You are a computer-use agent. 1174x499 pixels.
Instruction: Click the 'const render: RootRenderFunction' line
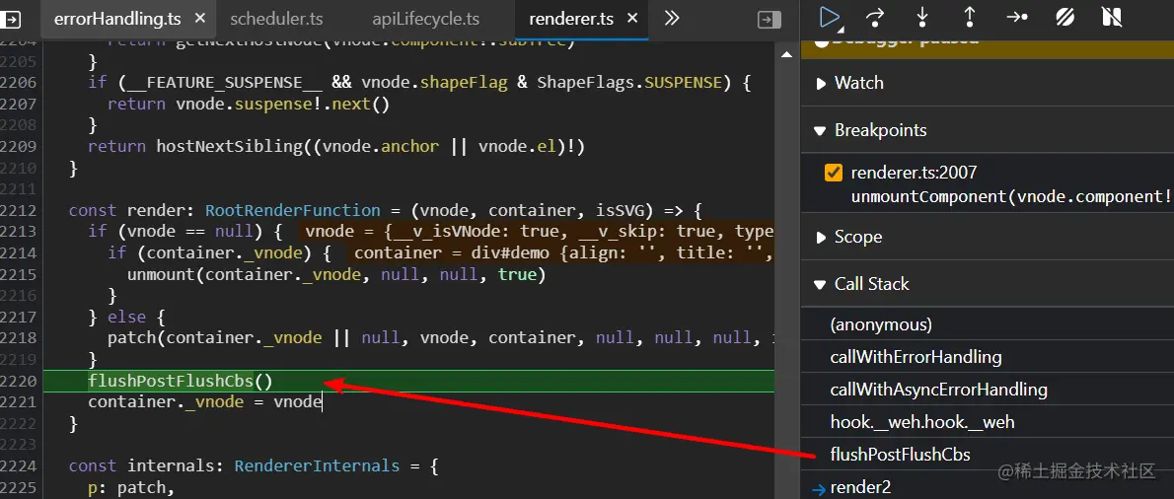(385, 211)
